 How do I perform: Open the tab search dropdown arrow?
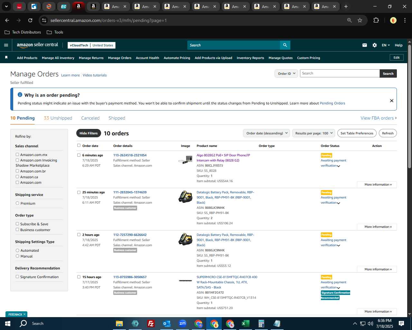[x=6, y=6]
